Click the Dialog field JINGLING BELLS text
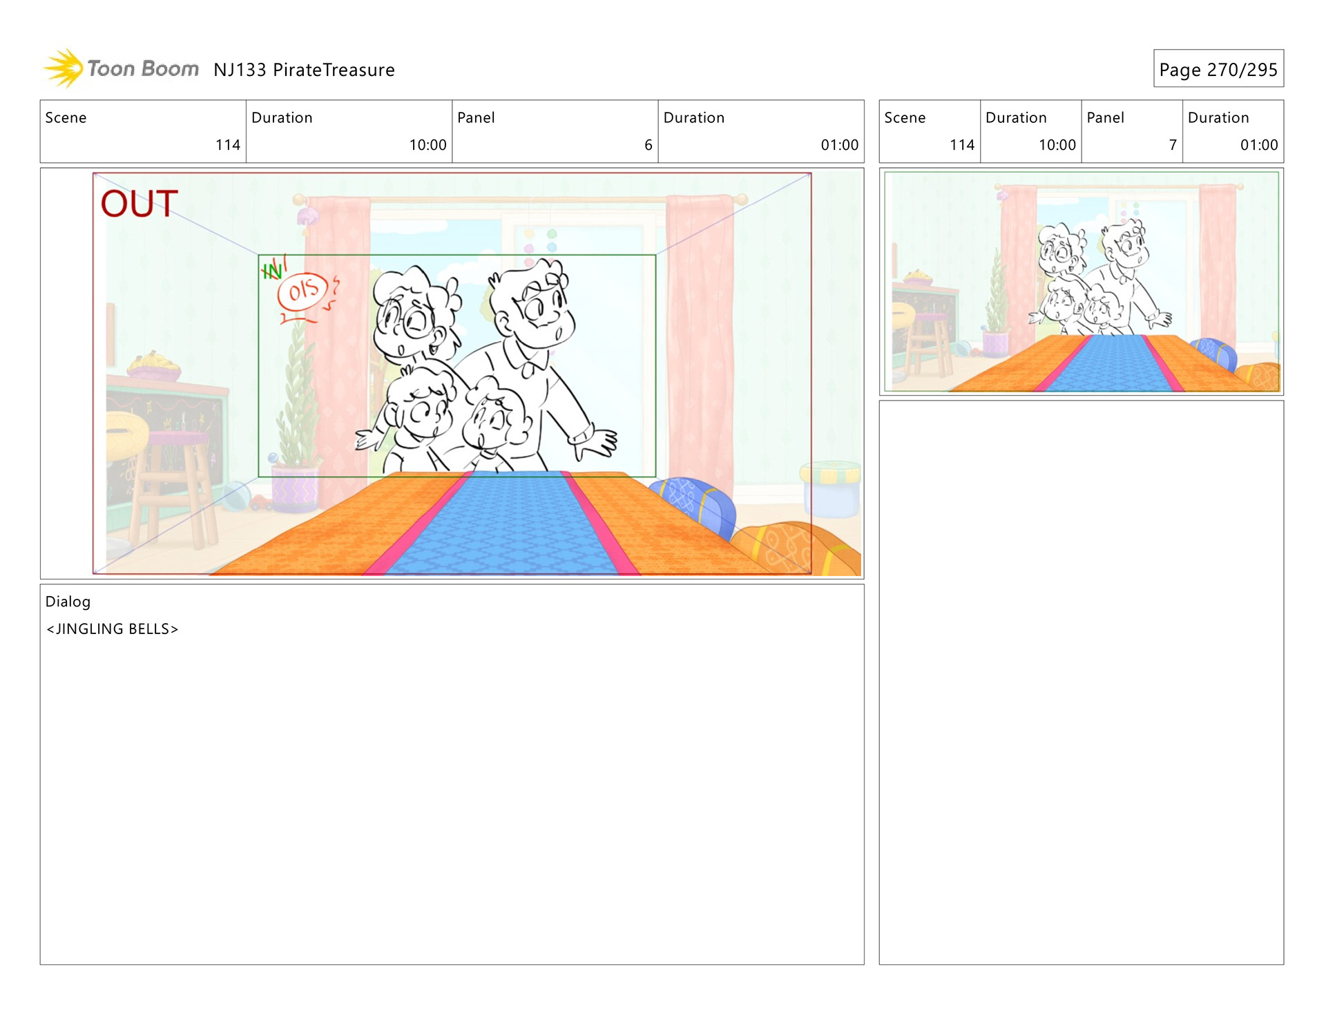This screenshot has height=1025, width=1326. tap(113, 629)
